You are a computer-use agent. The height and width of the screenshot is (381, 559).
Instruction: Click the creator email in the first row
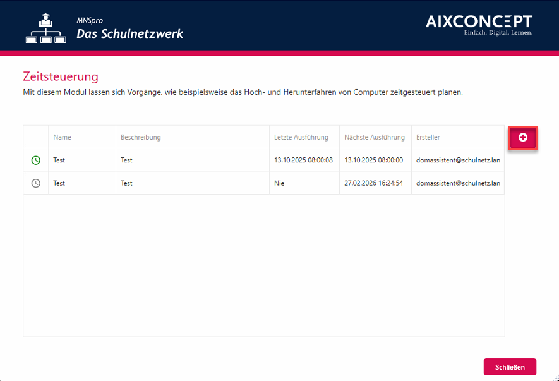click(x=458, y=160)
